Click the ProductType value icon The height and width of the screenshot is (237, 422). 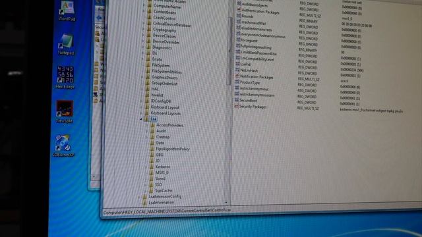pyautogui.click(x=237, y=82)
